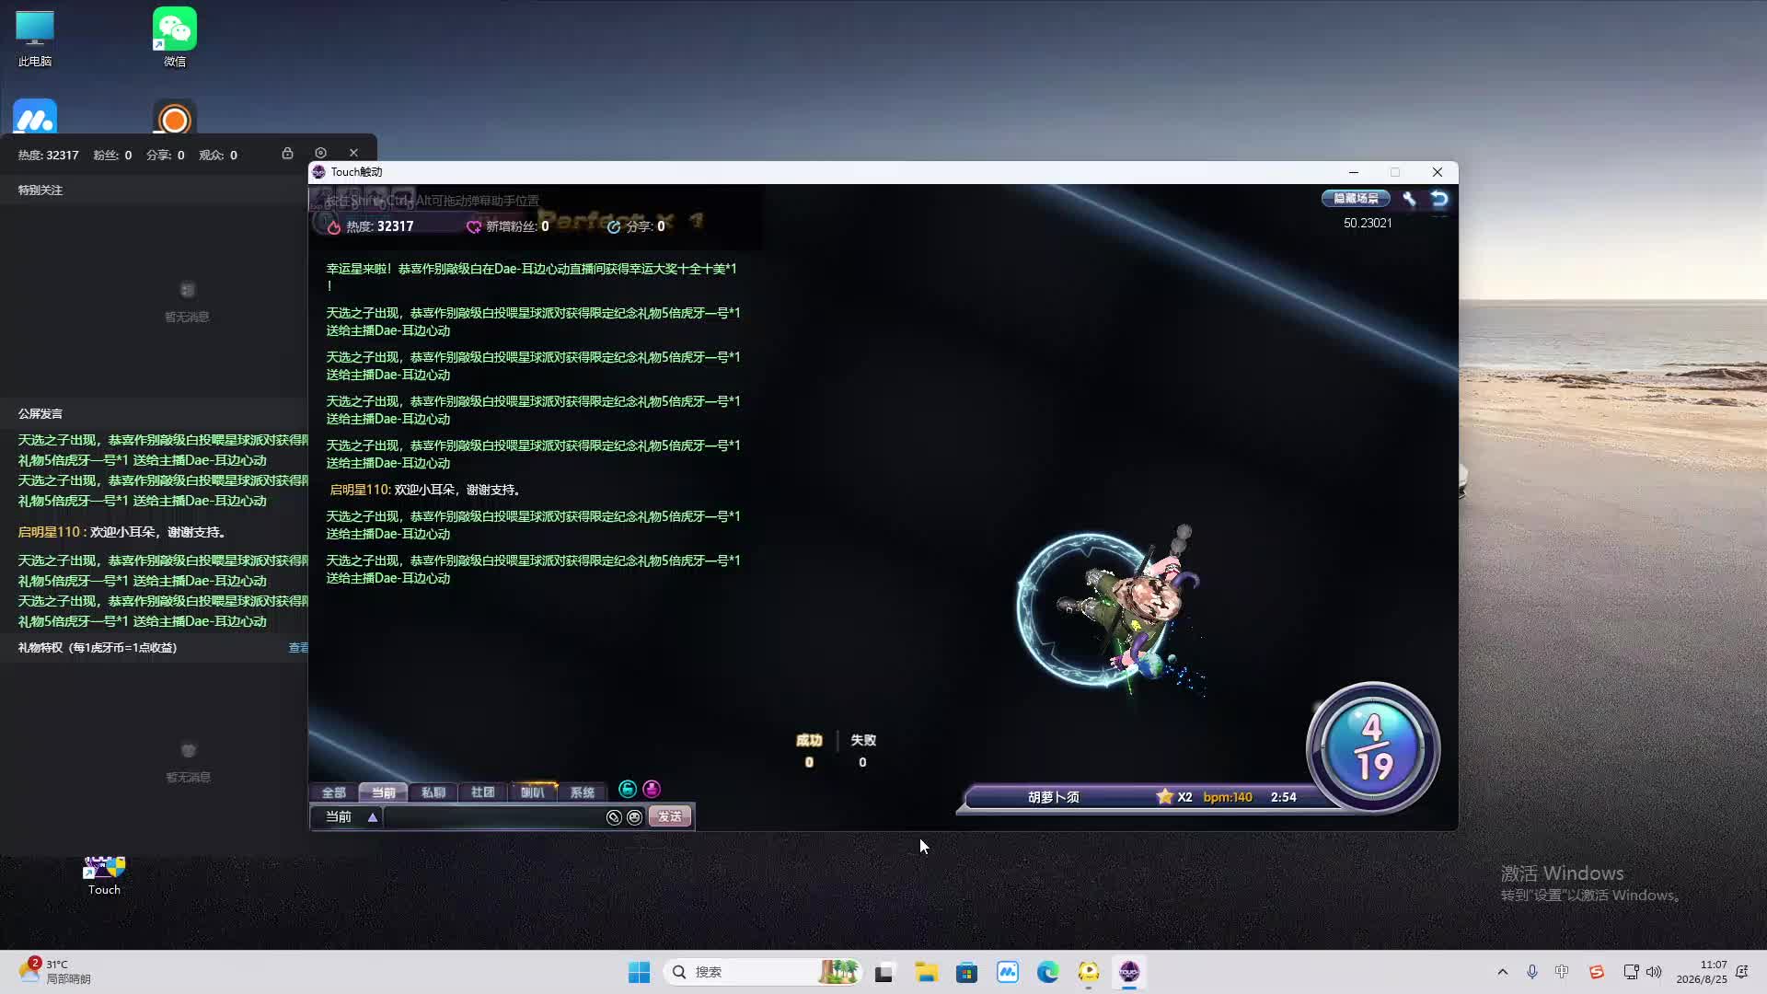
Task: Open the network tray icon
Action: (x=1631, y=972)
